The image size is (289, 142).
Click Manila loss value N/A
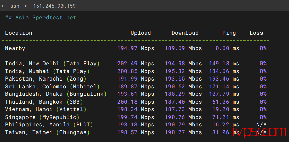click(x=261, y=125)
